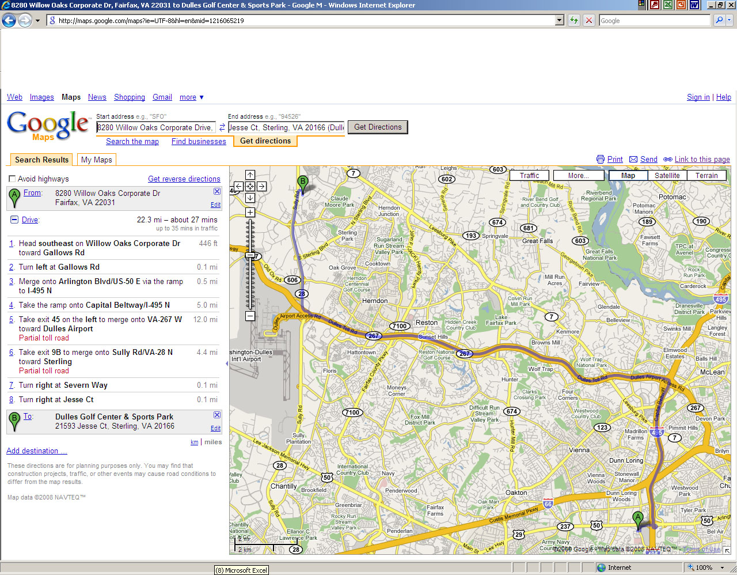Open the address bar URL dropdown
The width and height of the screenshot is (737, 575).
tap(559, 21)
